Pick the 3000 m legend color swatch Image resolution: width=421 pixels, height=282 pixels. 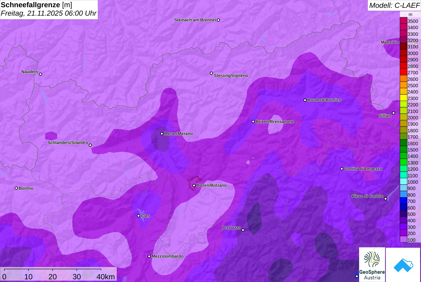pyautogui.click(x=403, y=53)
